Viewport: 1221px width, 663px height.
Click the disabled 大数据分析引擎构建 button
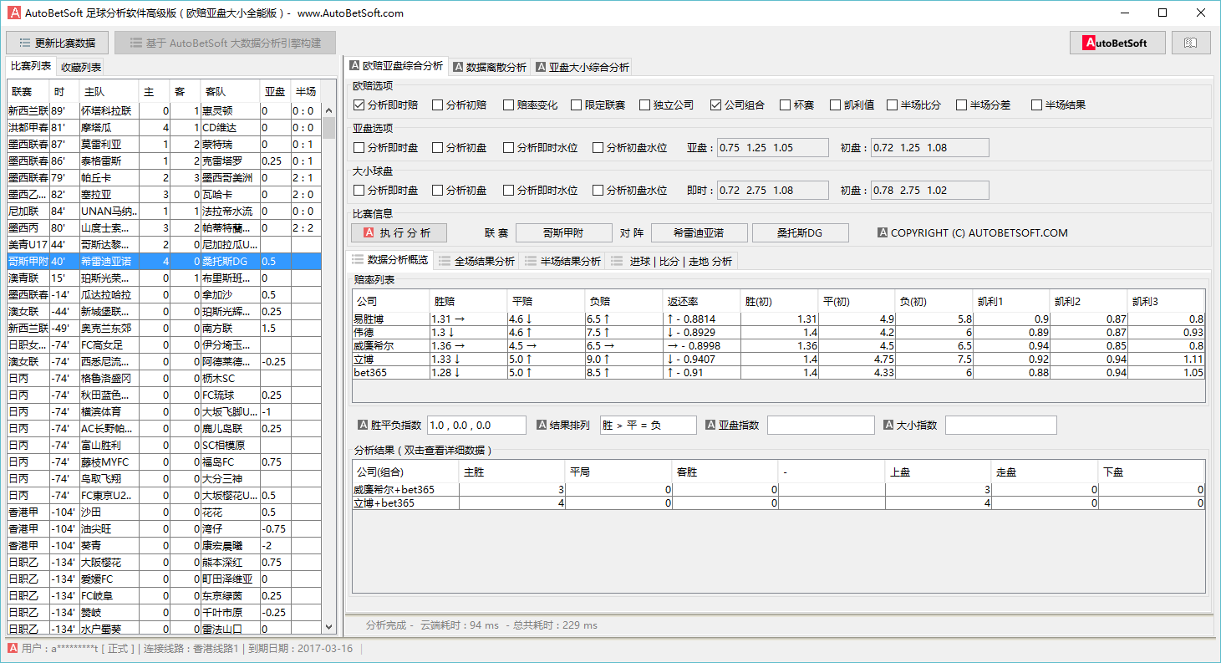pos(225,43)
